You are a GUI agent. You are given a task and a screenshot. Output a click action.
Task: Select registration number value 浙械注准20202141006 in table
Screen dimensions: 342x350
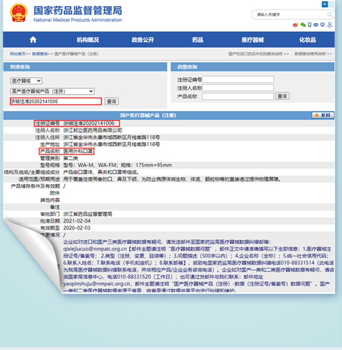(89, 123)
